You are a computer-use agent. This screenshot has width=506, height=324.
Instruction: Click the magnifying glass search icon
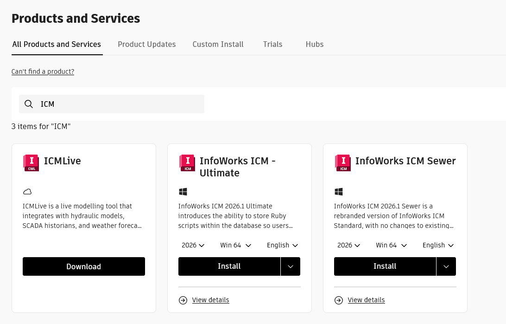pos(29,104)
